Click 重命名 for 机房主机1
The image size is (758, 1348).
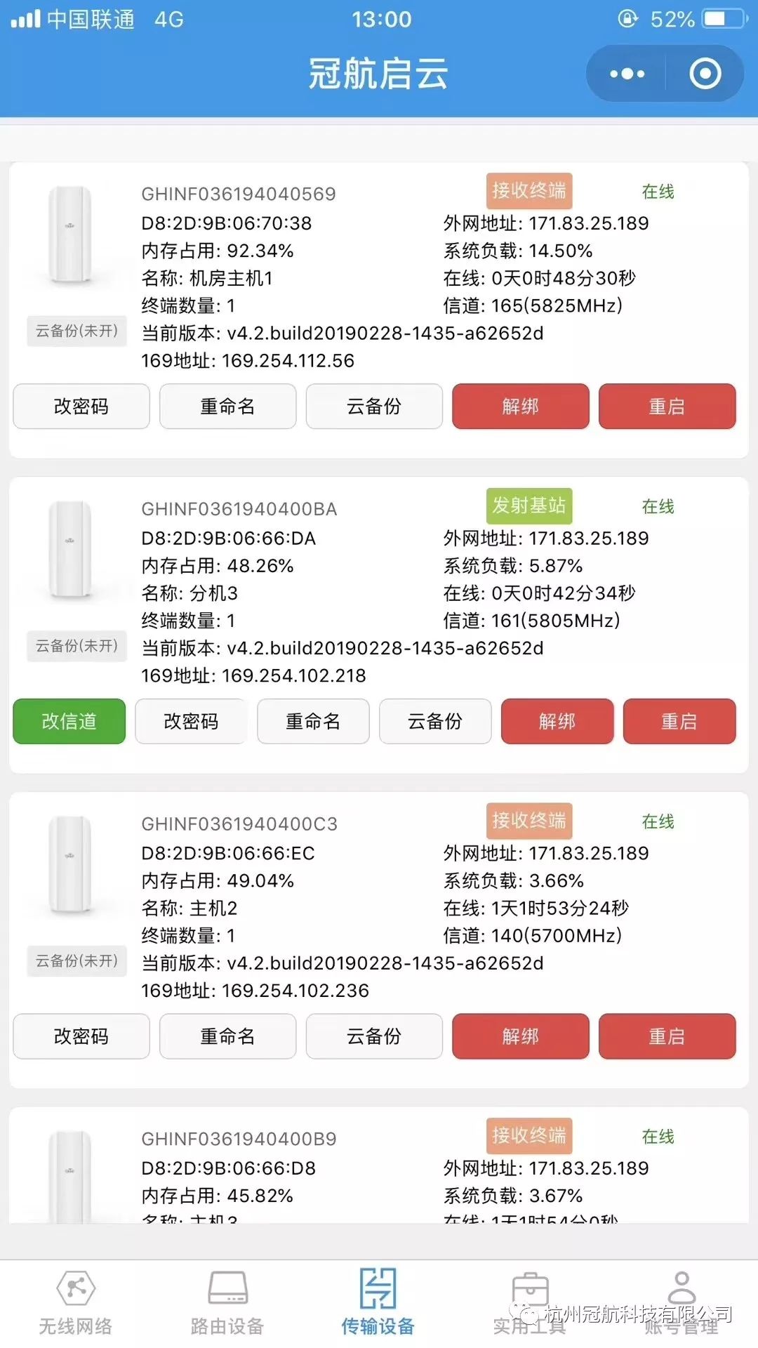[x=227, y=406]
